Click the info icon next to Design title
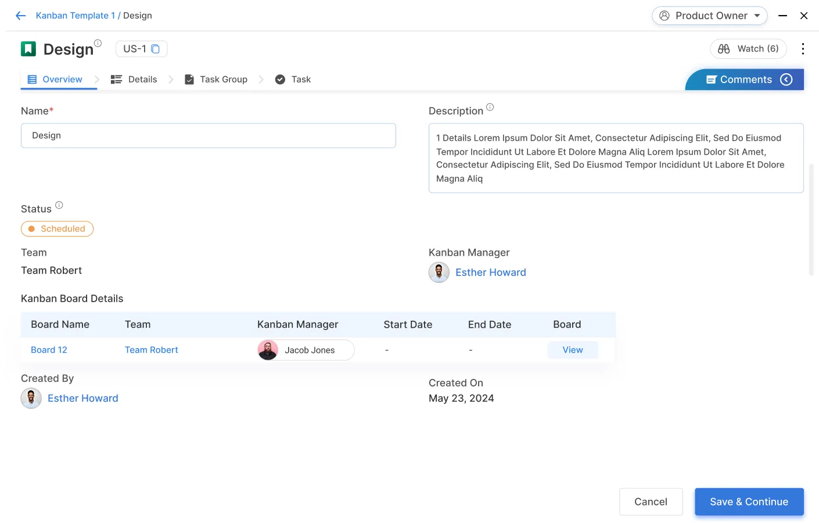This screenshot has height=523, width=819. coord(97,42)
